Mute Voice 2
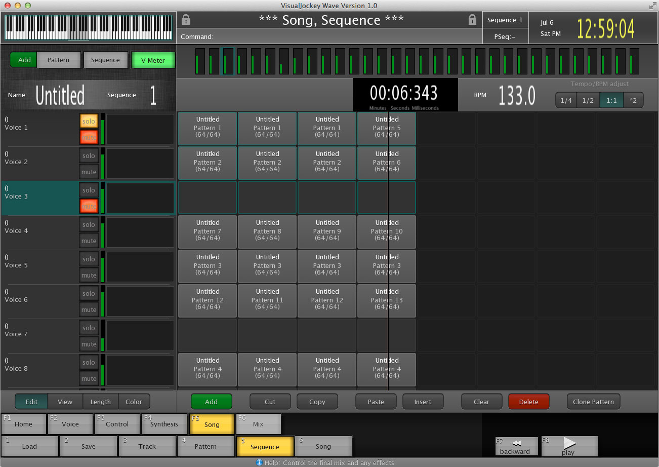659x467 pixels. pyautogui.click(x=89, y=172)
